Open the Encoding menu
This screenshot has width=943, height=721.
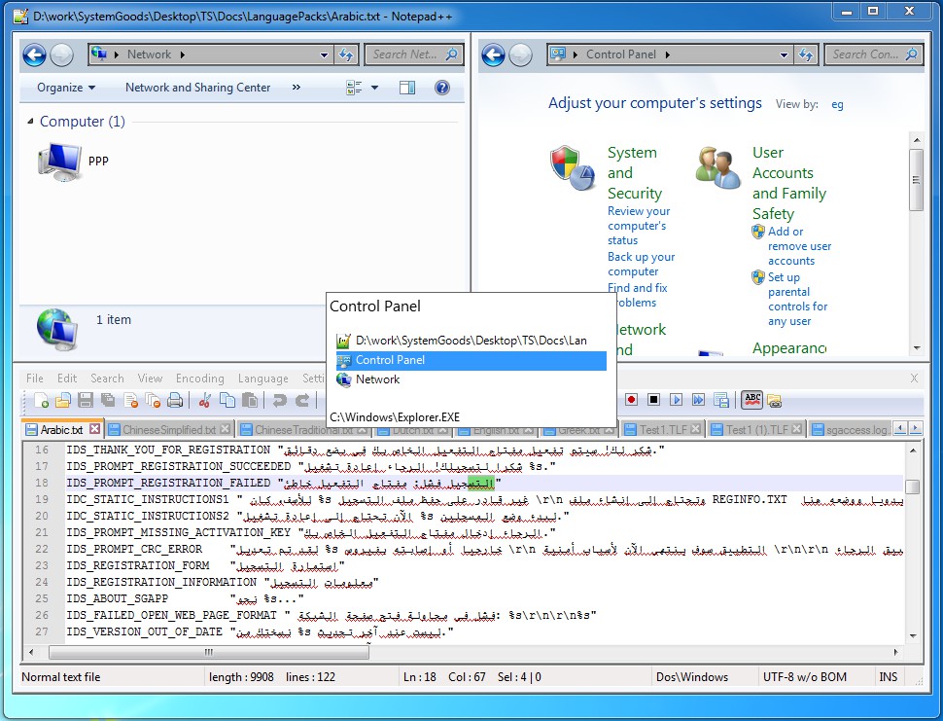tap(200, 378)
